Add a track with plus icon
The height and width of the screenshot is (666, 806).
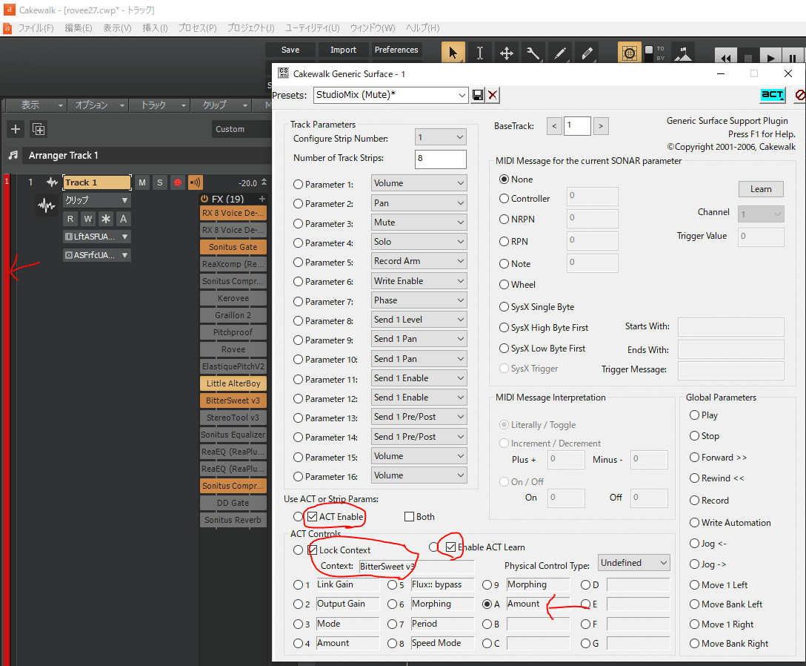pos(16,128)
